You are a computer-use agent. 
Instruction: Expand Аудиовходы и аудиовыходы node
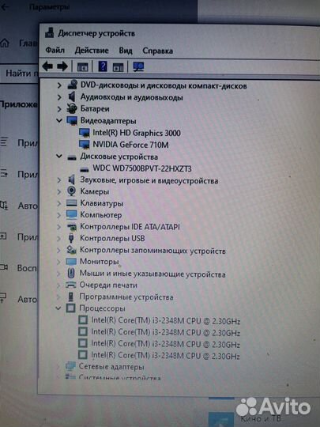[x=59, y=97]
